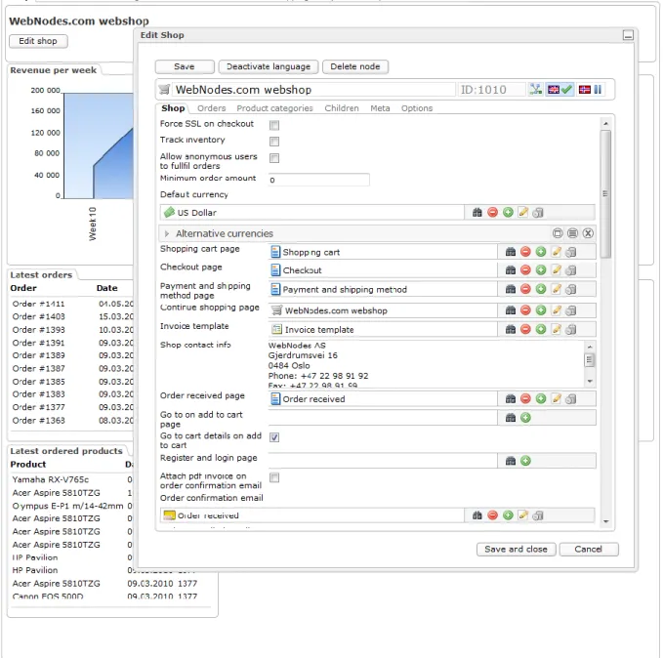The width and height of the screenshot is (663, 658).
Task: Uncheck Go to cart details on add to cart
Action: point(274,437)
